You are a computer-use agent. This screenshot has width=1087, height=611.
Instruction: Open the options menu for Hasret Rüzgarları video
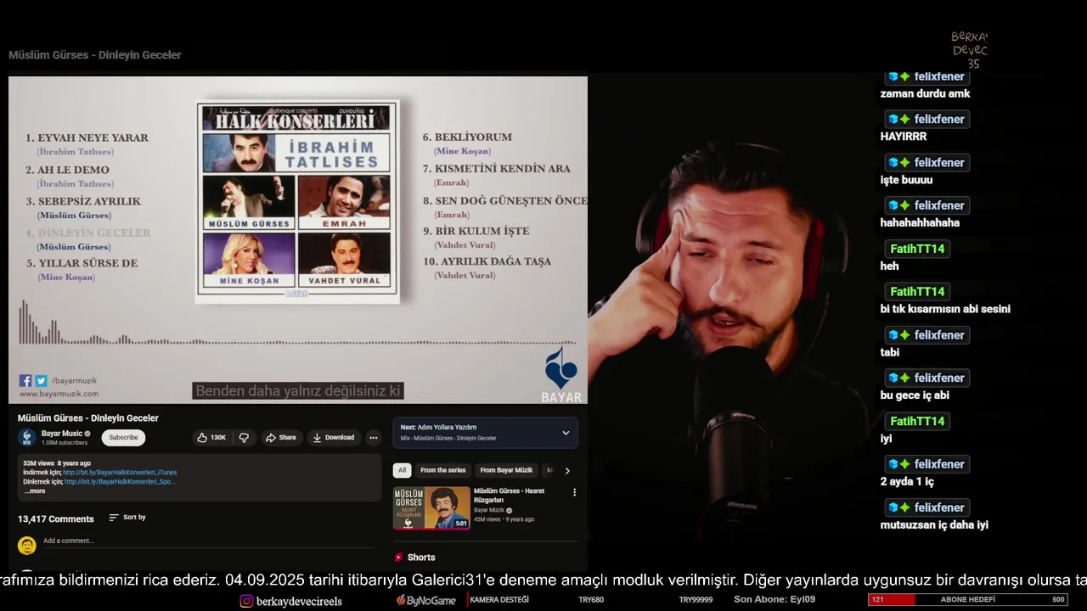(x=574, y=492)
